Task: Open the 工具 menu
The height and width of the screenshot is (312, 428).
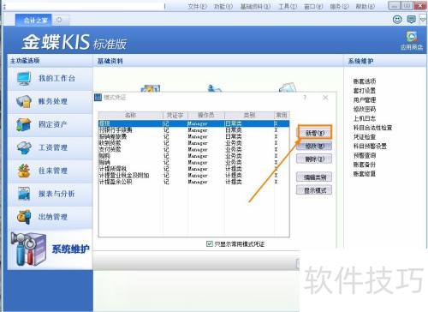Action: coord(288,6)
